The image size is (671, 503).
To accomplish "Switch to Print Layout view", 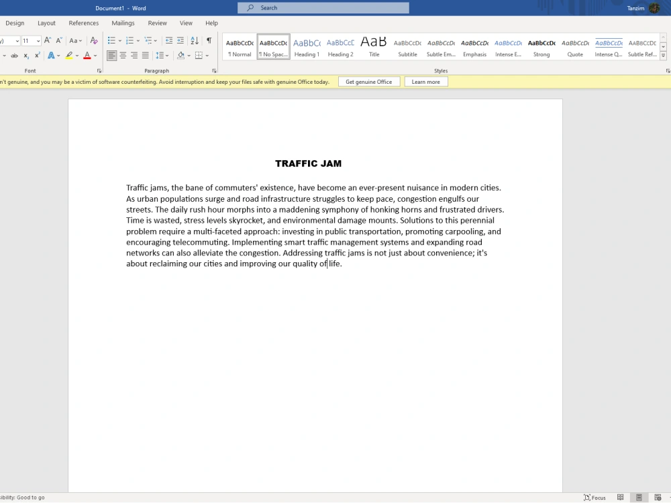I will coord(639,498).
